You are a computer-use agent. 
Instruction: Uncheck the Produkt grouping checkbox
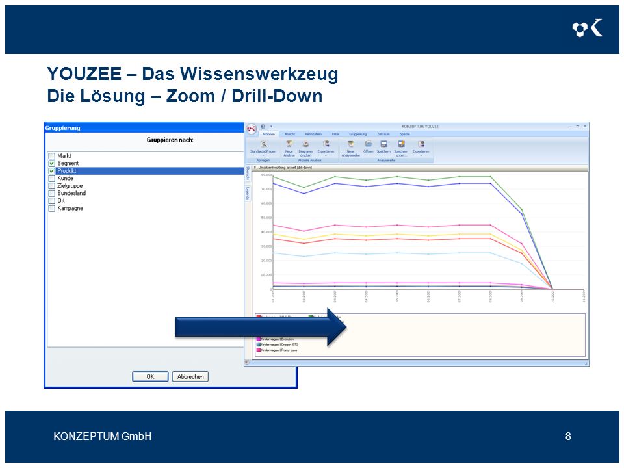point(52,171)
